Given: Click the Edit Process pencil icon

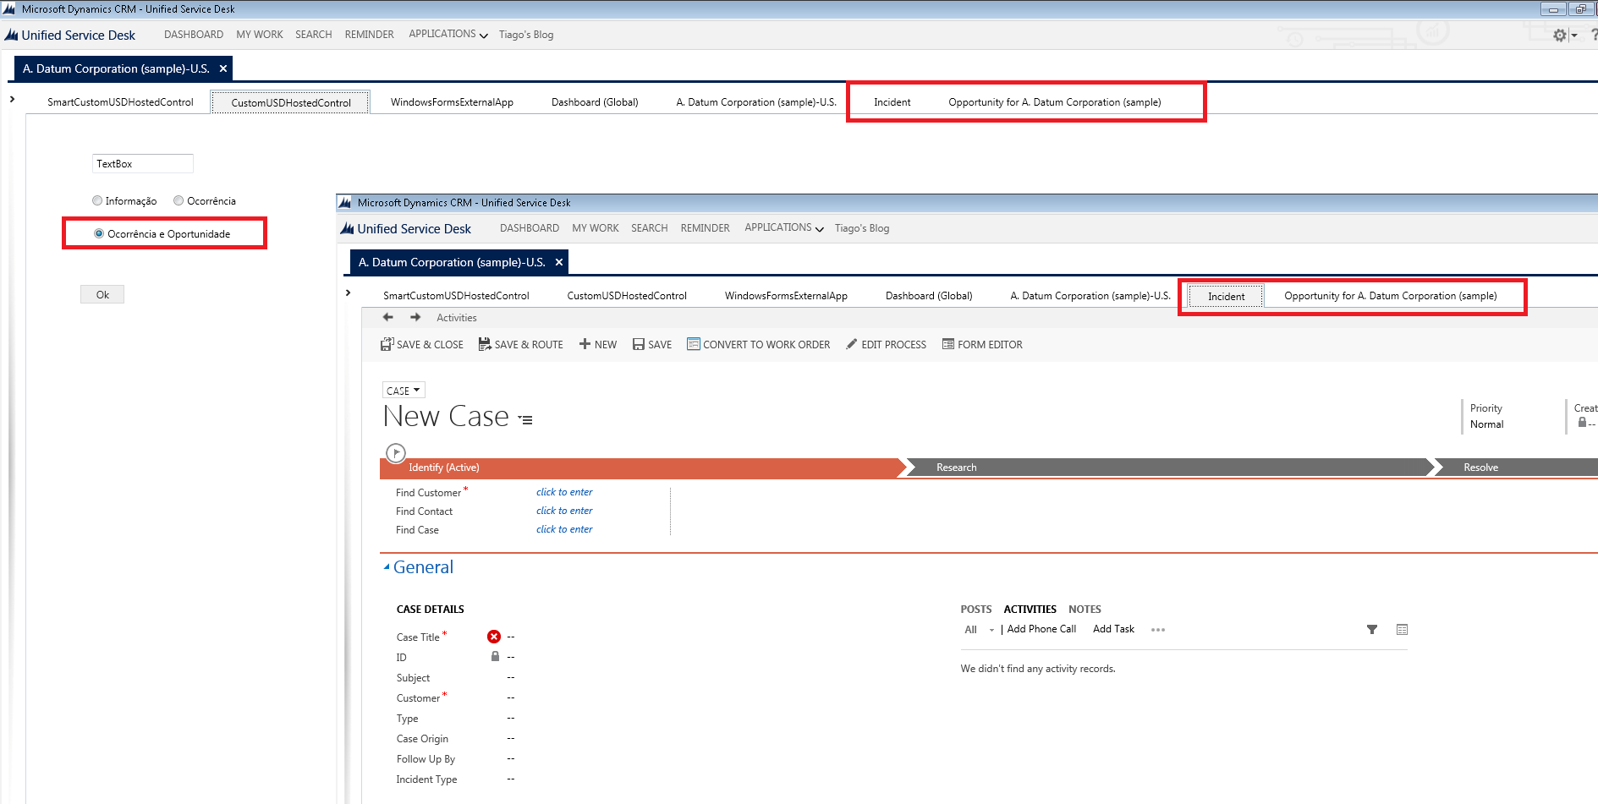Looking at the screenshot, I should click(x=852, y=344).
